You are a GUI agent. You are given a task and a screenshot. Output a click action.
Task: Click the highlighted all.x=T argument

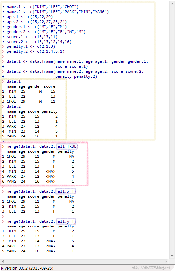tap(66, 191)
